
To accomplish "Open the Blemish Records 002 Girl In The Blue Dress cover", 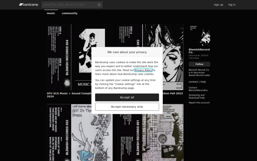I will tap(80, 132).
